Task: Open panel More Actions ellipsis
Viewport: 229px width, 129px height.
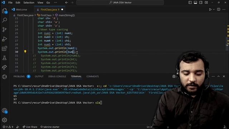Action: pos(213,76)
